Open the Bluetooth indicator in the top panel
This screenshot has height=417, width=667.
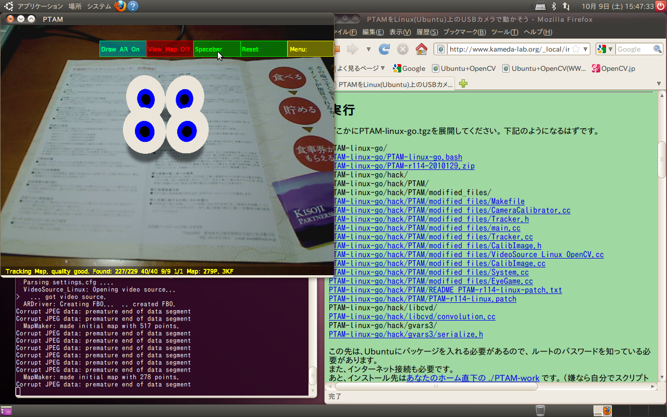pyautogui.click(x=554, y=6)
